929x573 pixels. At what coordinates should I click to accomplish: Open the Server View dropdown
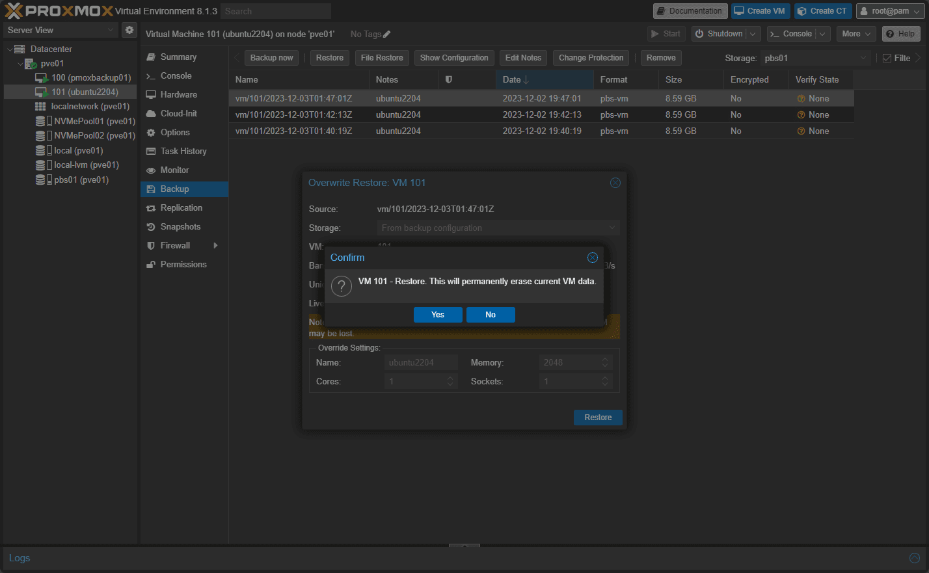[x=60, y=30]
